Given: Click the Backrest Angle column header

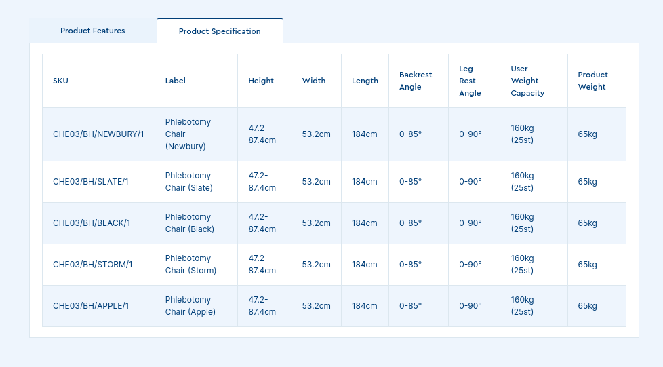Looking at the screenshot, I should (416, 81).
